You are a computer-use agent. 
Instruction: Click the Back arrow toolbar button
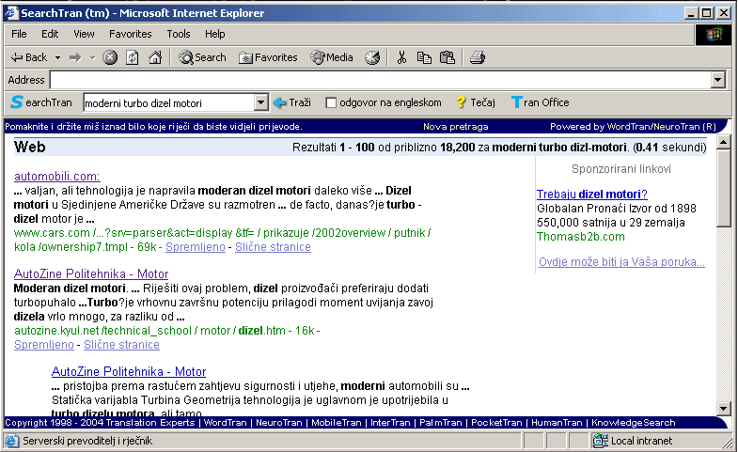[29, 57]
